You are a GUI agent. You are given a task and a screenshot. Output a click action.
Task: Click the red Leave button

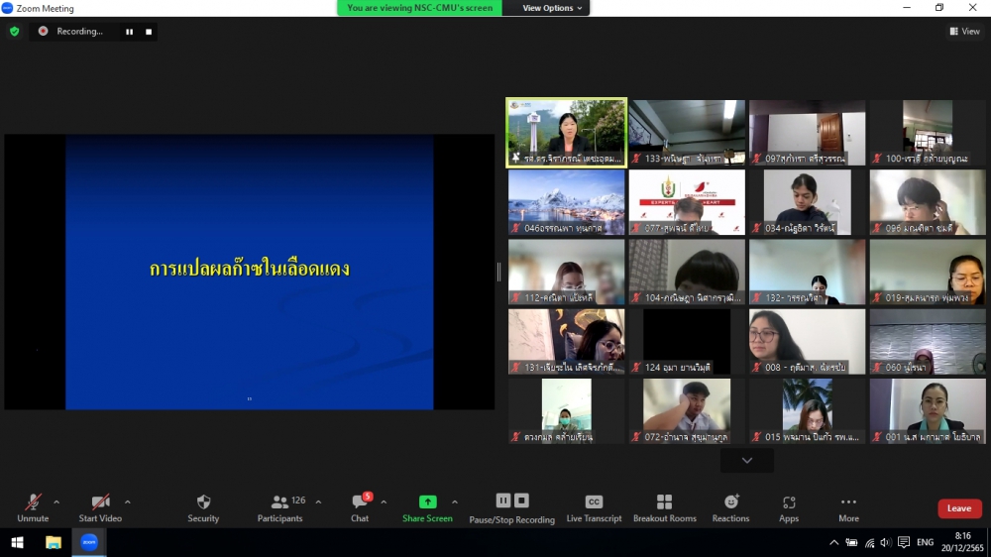coord(959,508)
